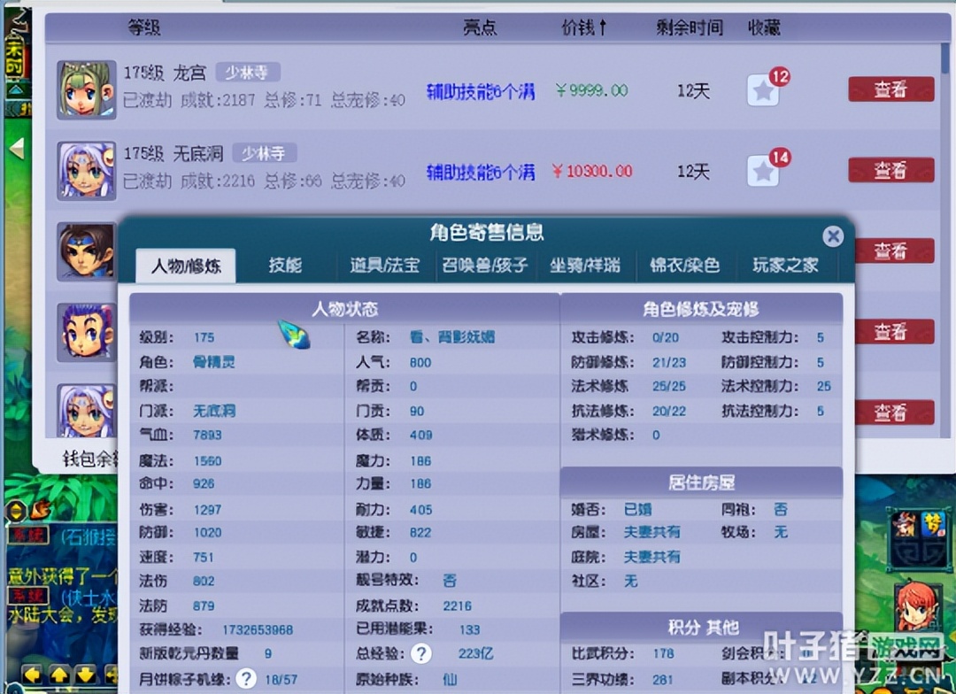Toggle favorite star on the 无底洞 listing
The height and width of the screenshot is (694, 956).
point(763,171)
